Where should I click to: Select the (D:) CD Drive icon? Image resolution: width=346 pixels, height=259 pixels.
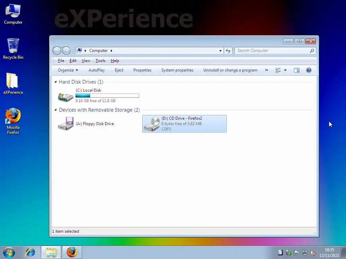(x=152, y=124)
